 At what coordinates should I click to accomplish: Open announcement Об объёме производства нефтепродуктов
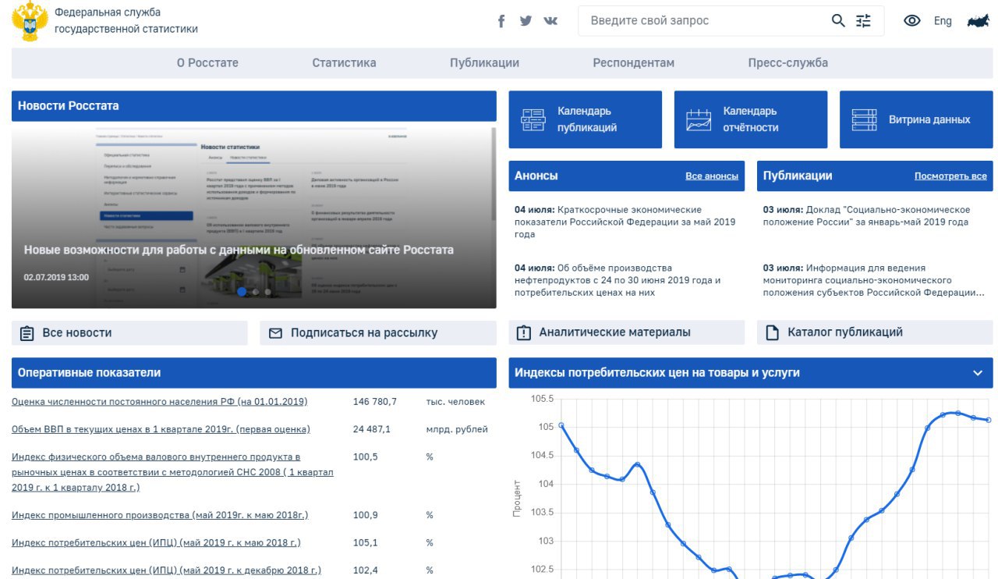pyautogui.click(x=618, y=280)
